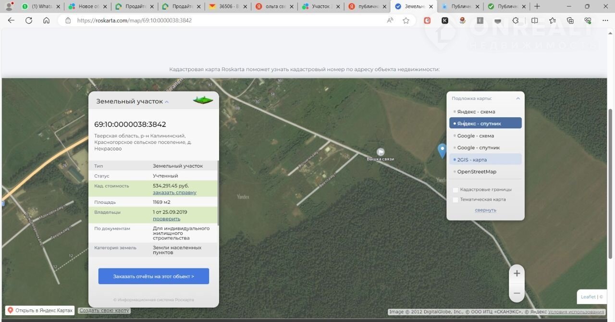Open browser Extensions puzzle icon
615x322 pixels.
point(516,21)
